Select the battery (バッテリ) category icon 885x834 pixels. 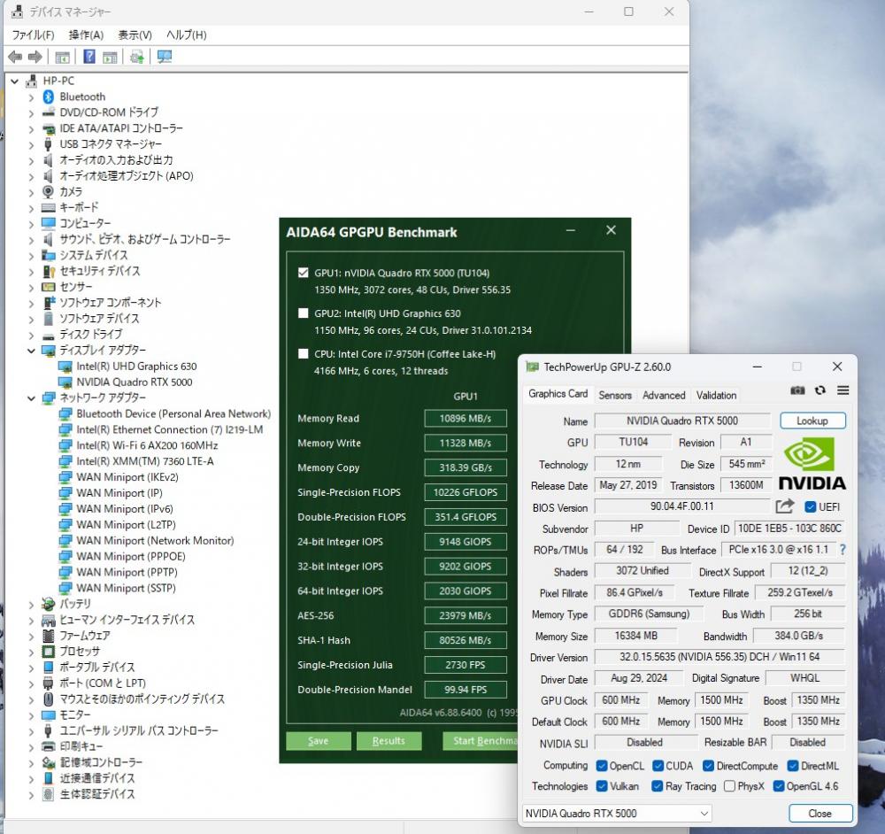[49, 604]
